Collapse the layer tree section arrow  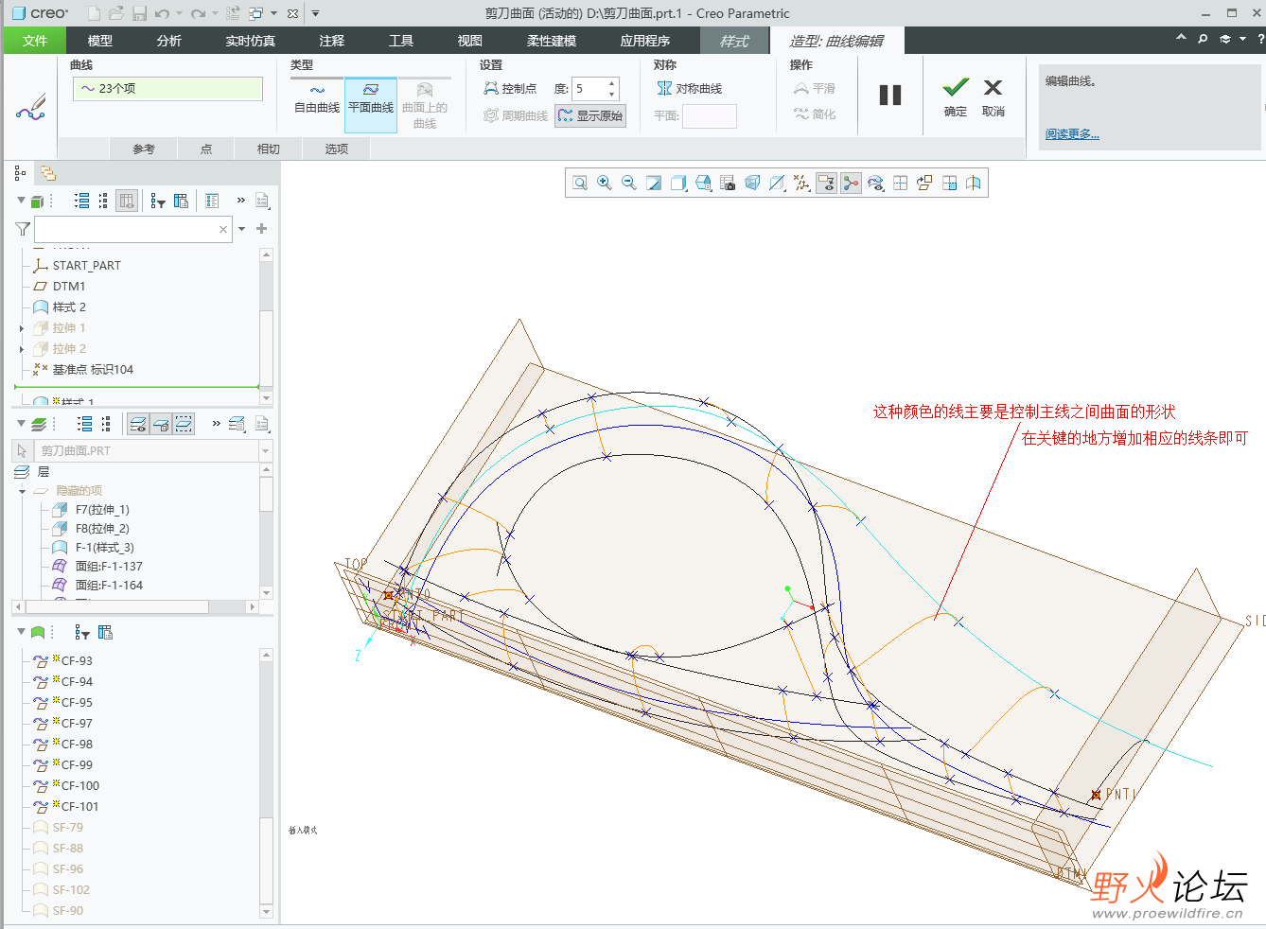(21, 424)
